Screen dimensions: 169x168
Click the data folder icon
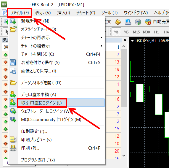13,83
